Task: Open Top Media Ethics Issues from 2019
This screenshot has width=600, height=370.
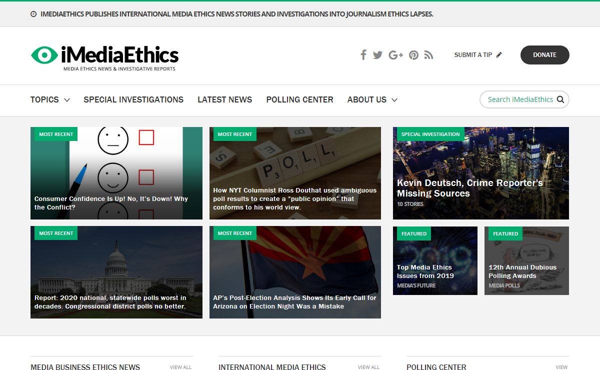Action: point(425,271)
